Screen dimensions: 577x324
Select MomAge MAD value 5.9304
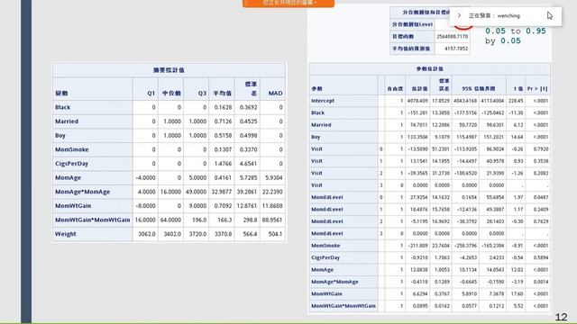coord(273,178)
